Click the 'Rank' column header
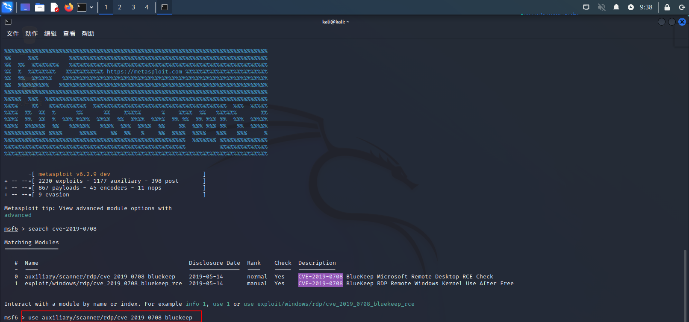 pyautogui.click(x=254, y=263)
